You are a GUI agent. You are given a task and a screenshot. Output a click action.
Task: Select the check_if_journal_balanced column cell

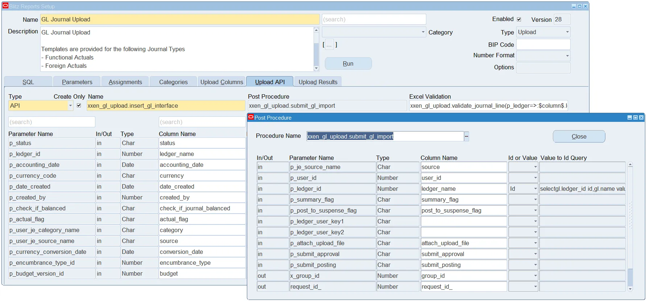[202, 208]
